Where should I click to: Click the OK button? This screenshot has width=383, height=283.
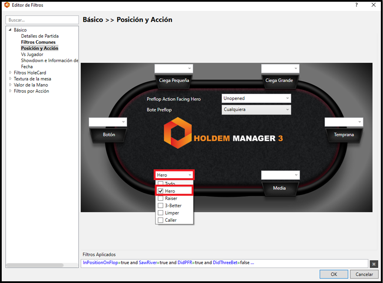tap(334, 274)
